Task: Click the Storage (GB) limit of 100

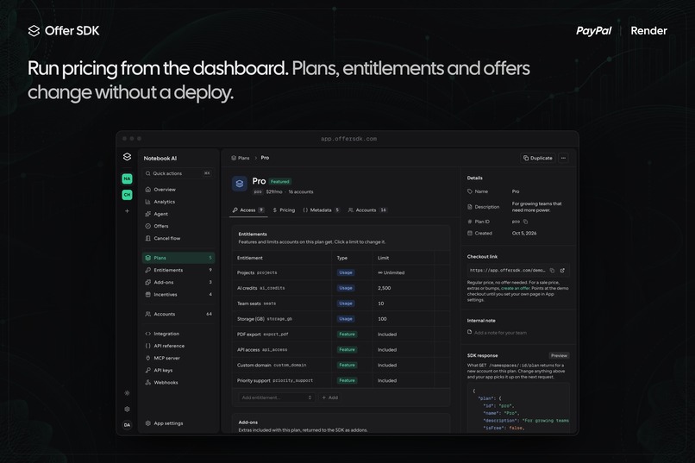Action: [382, 319]
